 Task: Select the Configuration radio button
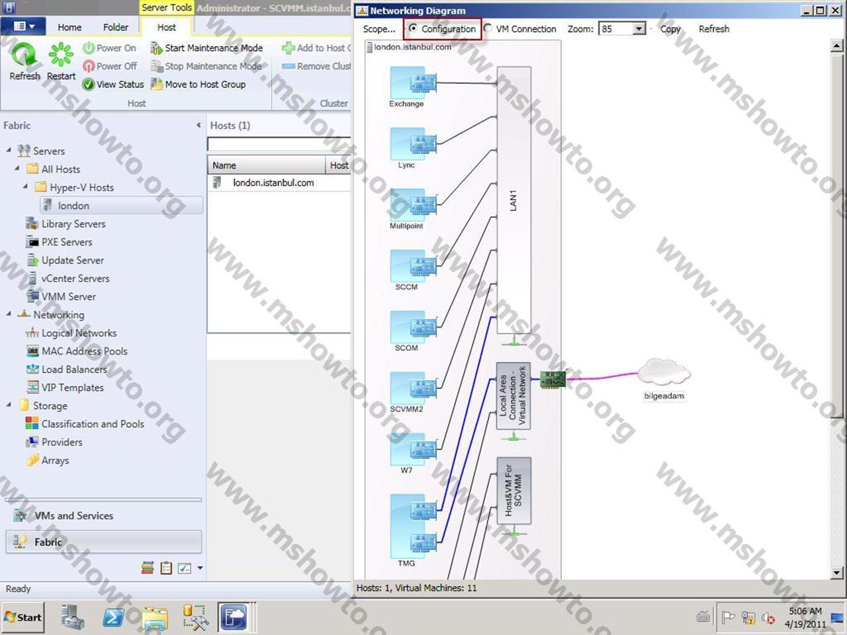click(413, 28)
